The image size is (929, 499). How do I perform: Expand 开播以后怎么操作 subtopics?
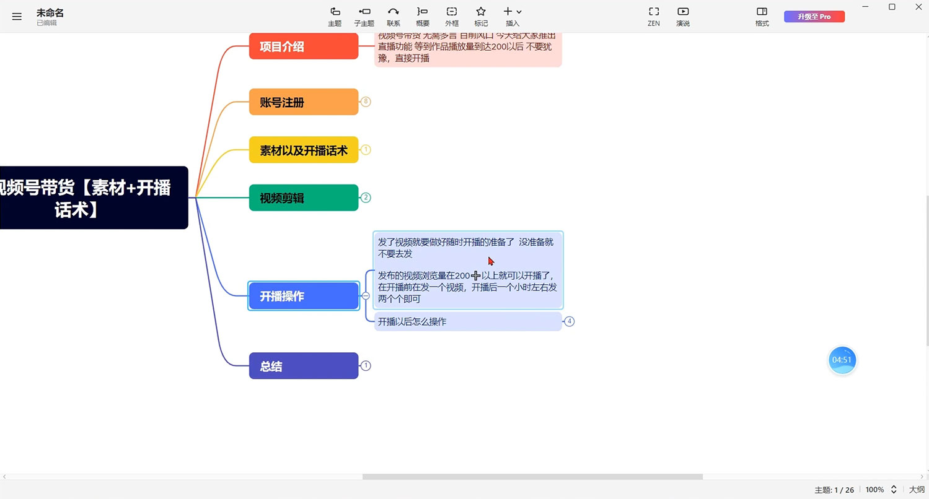pyautogui.click(x=570, y=321)
